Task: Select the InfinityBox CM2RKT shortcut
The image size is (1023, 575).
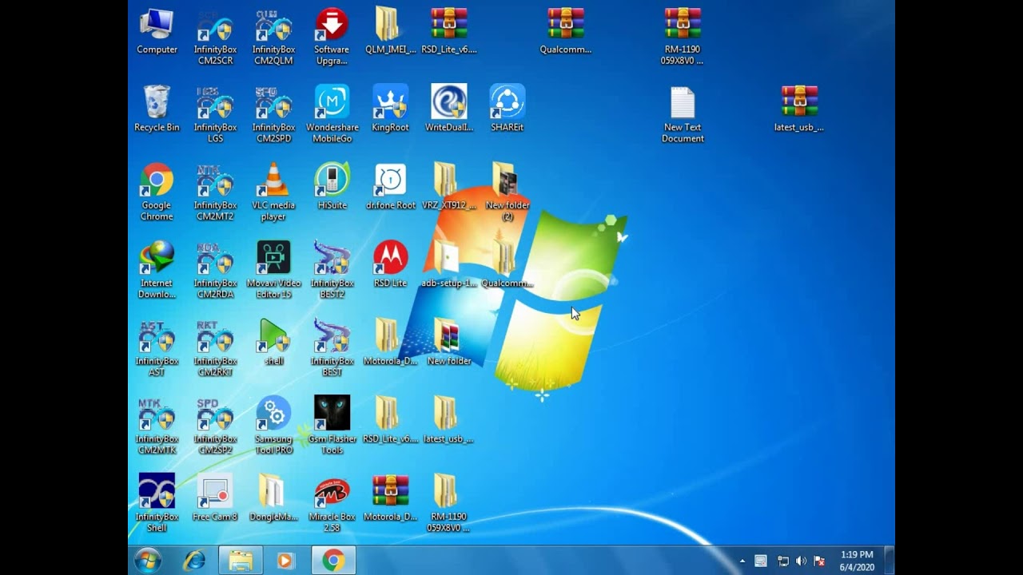Action: [x=215, y=349]
